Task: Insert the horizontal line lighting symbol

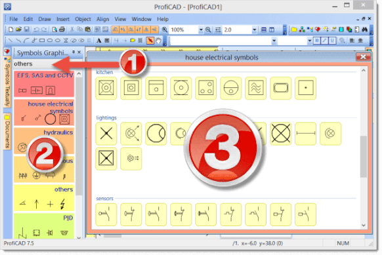Action: tap(305, 133)
